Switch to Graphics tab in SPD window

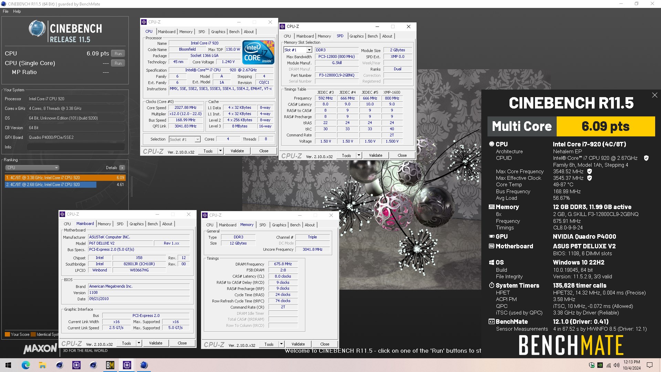click(356, 36)
